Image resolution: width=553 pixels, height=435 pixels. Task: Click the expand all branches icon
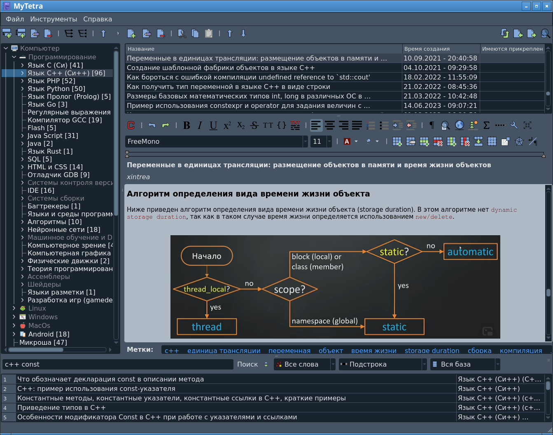(69, 33)
